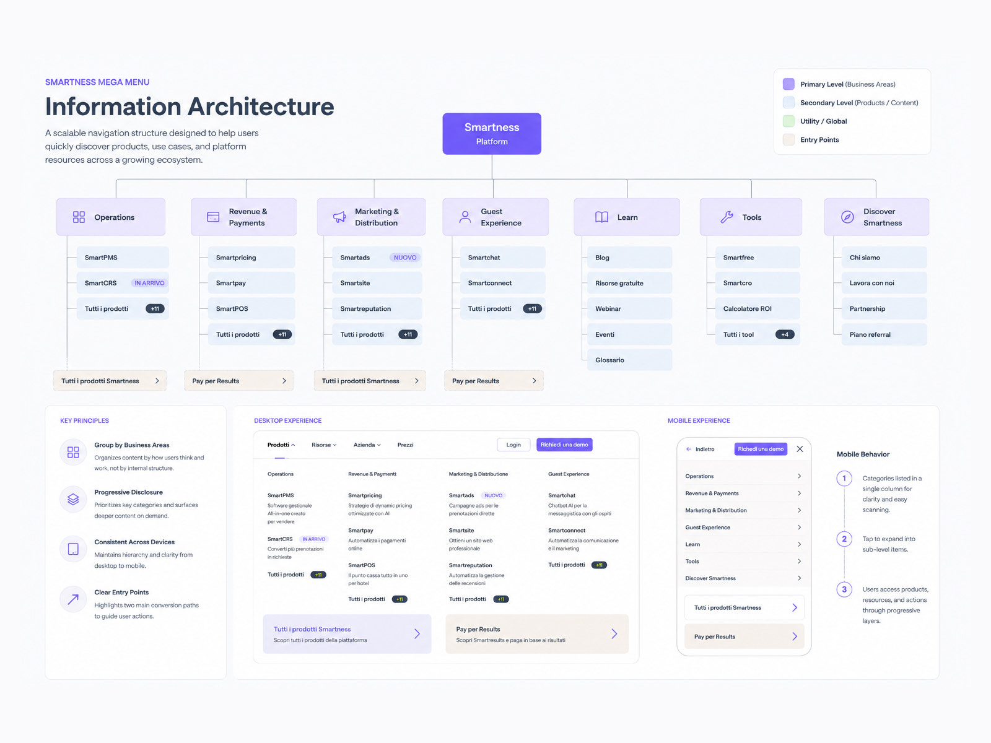This screenshot has width=991, height=743.
Task: Click the Piano referral node under Discover Smartness
Action: 884,334
